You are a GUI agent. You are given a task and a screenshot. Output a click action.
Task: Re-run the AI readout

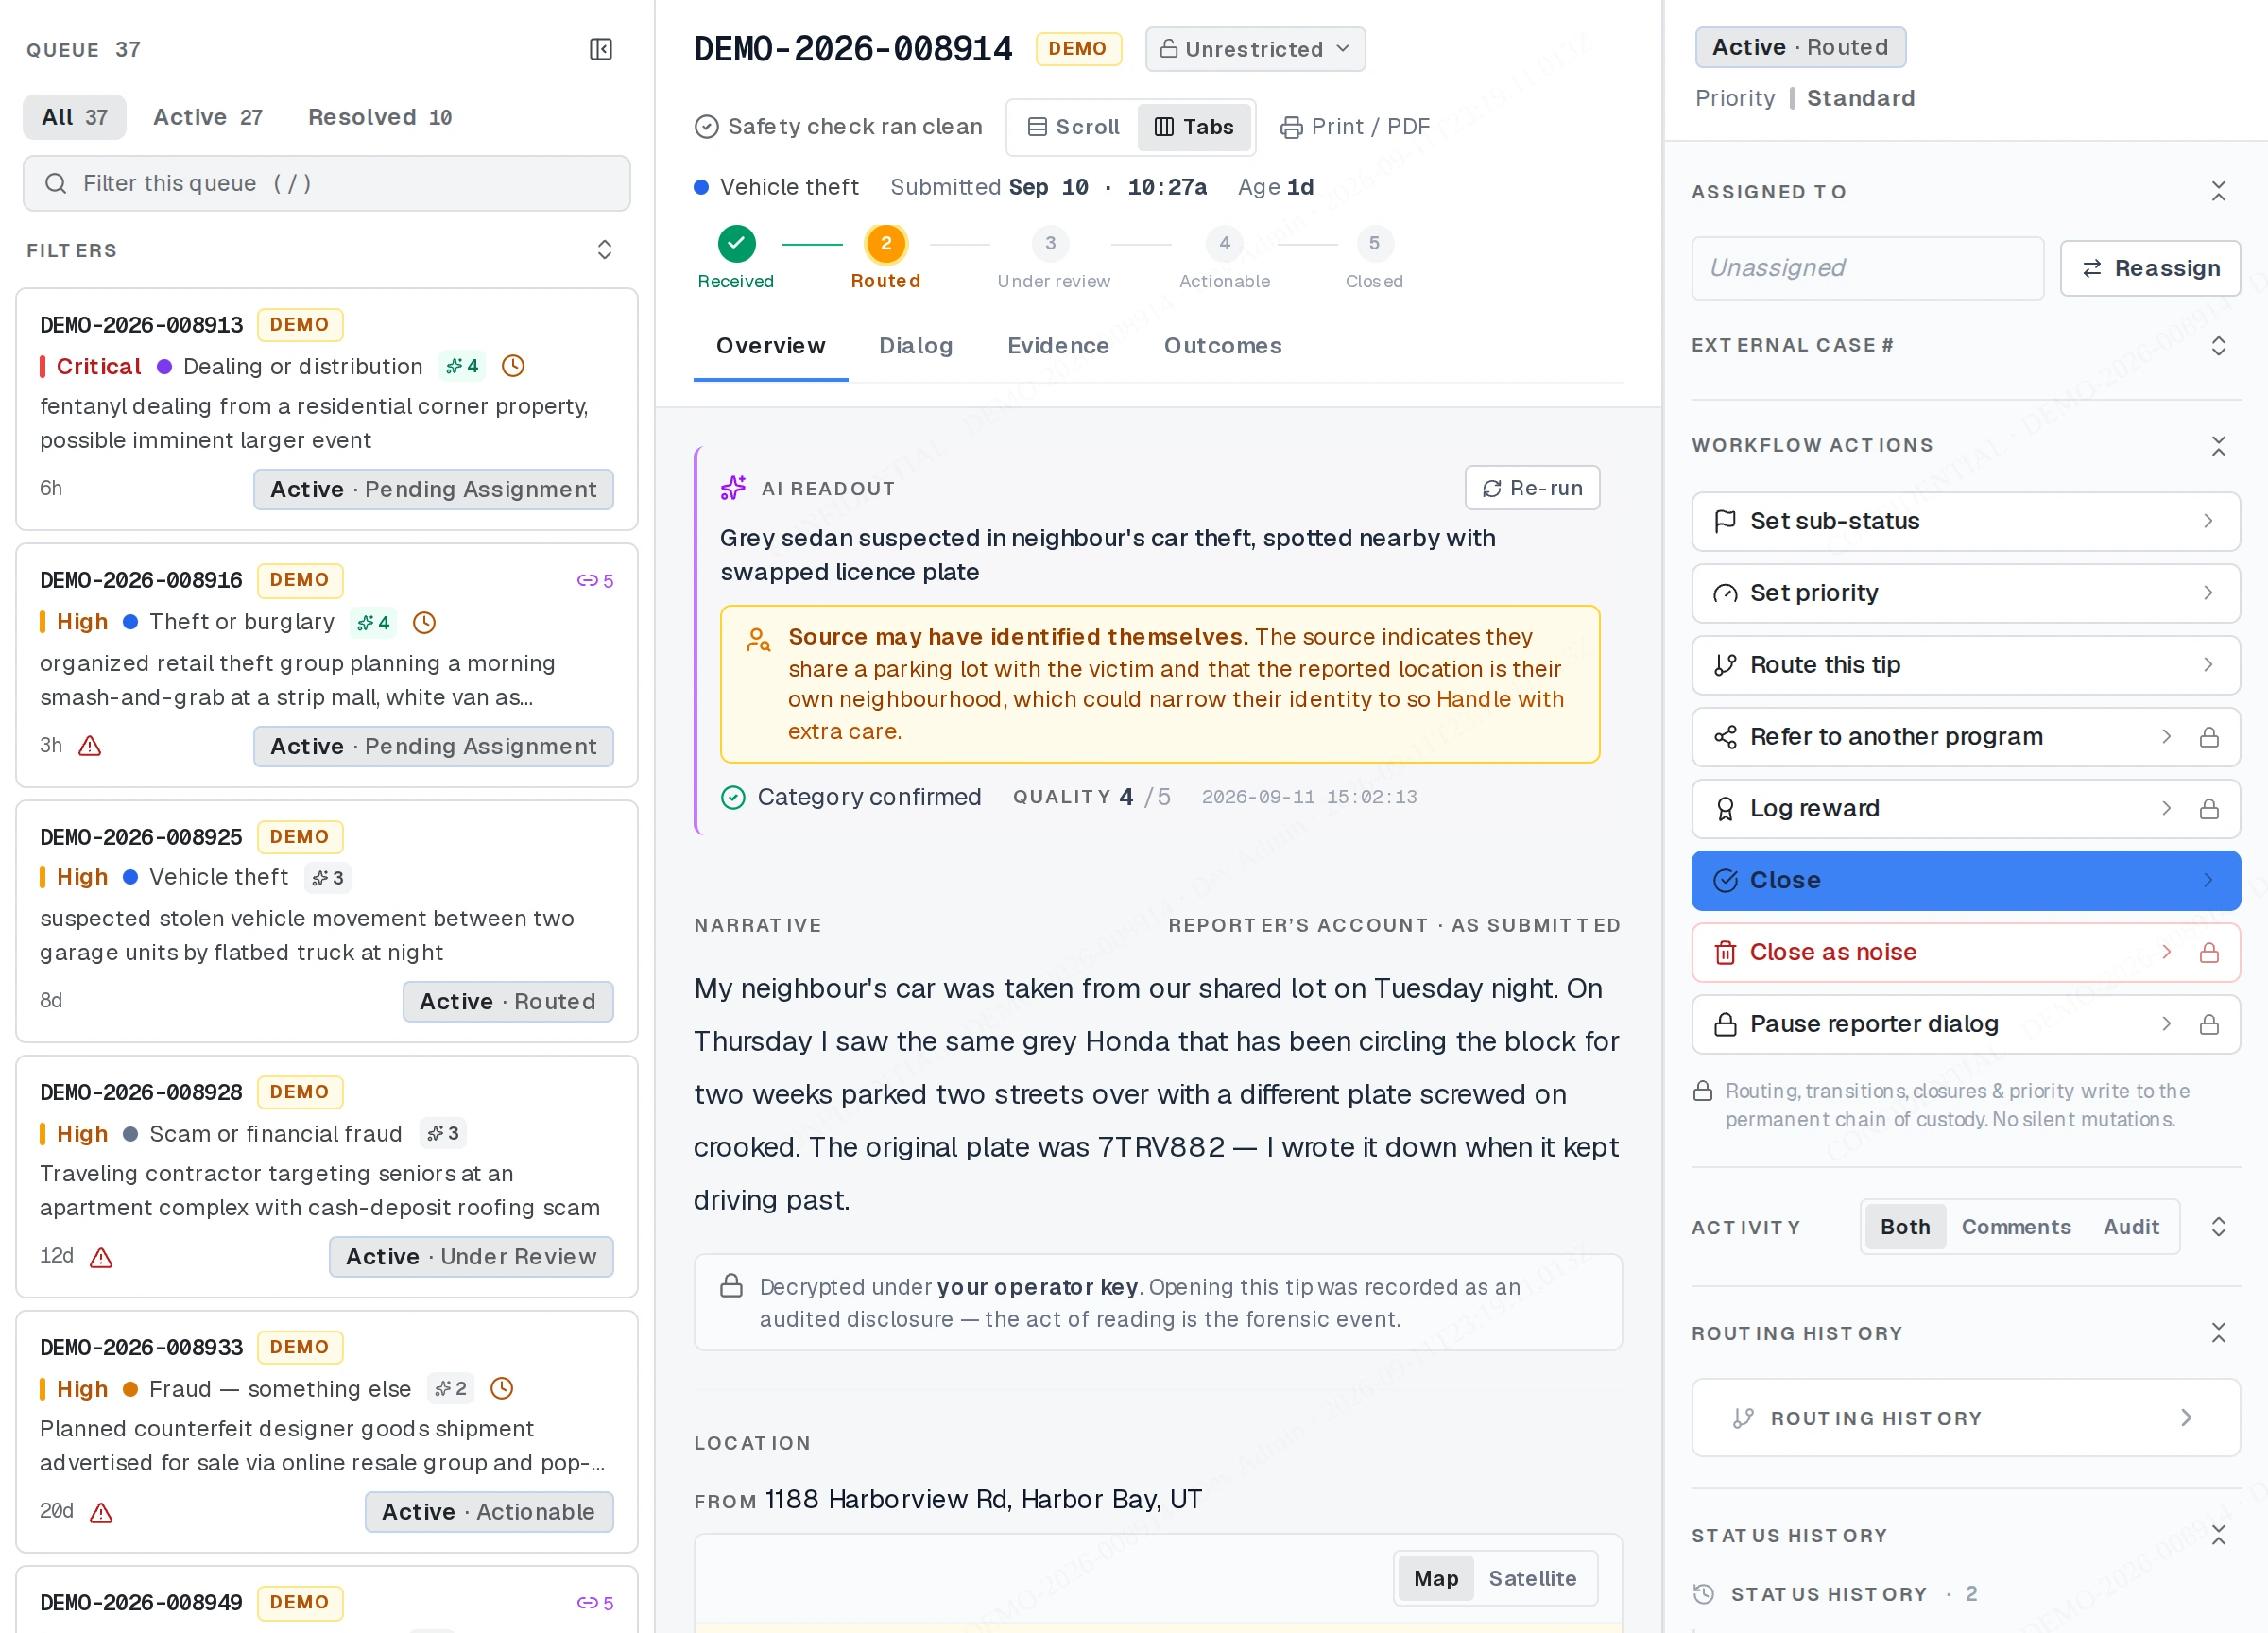click(x=1532, y=488)
